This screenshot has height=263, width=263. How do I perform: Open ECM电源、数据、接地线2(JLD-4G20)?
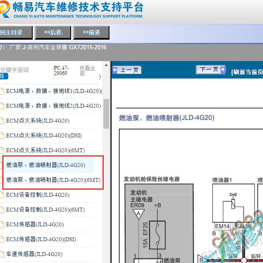click(53, 106)
